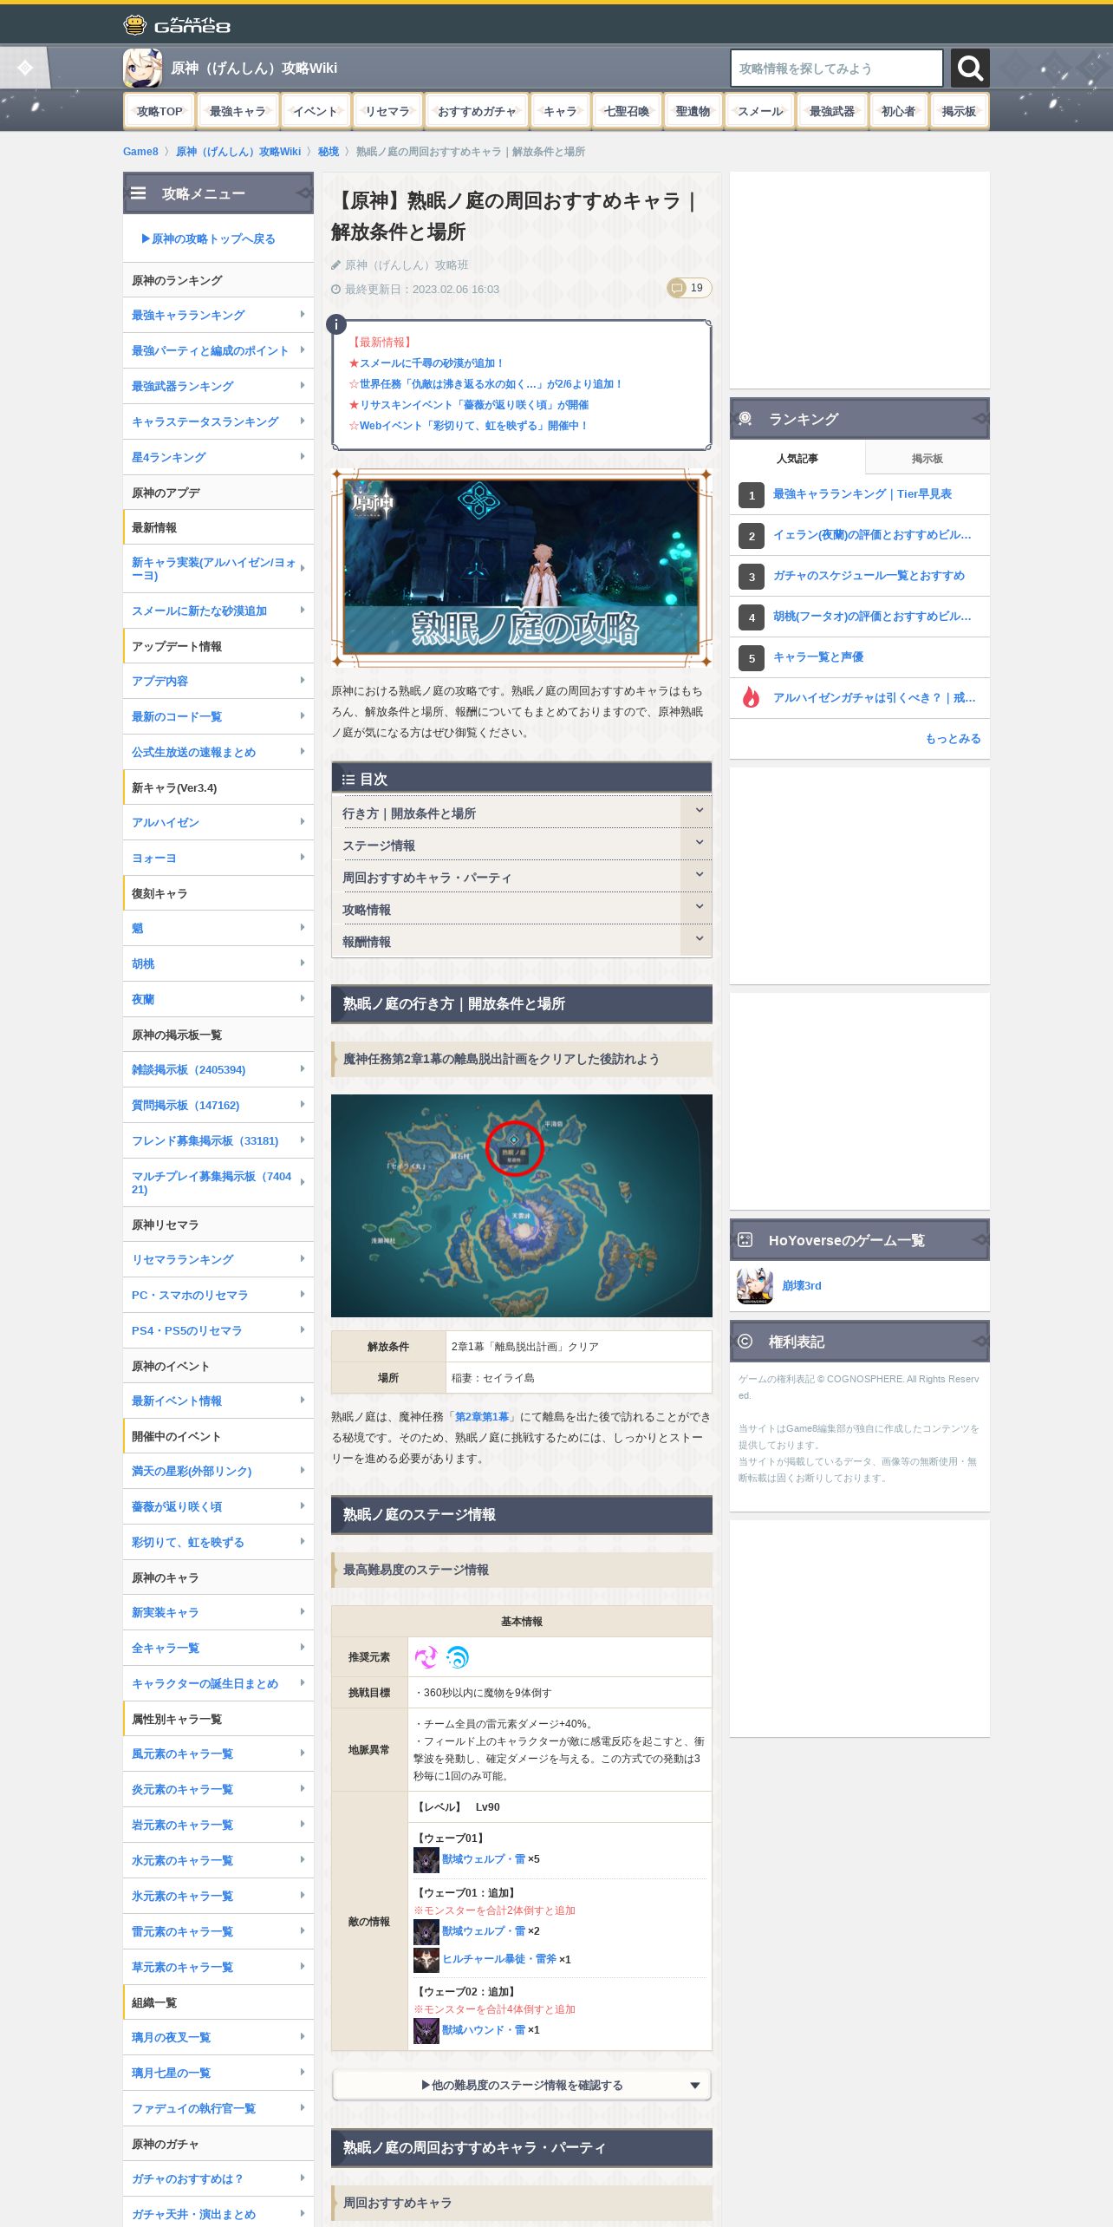
Task: Open 雷元素のキャラ一覧 sidebar item
Action: (x=218, y=1931)
